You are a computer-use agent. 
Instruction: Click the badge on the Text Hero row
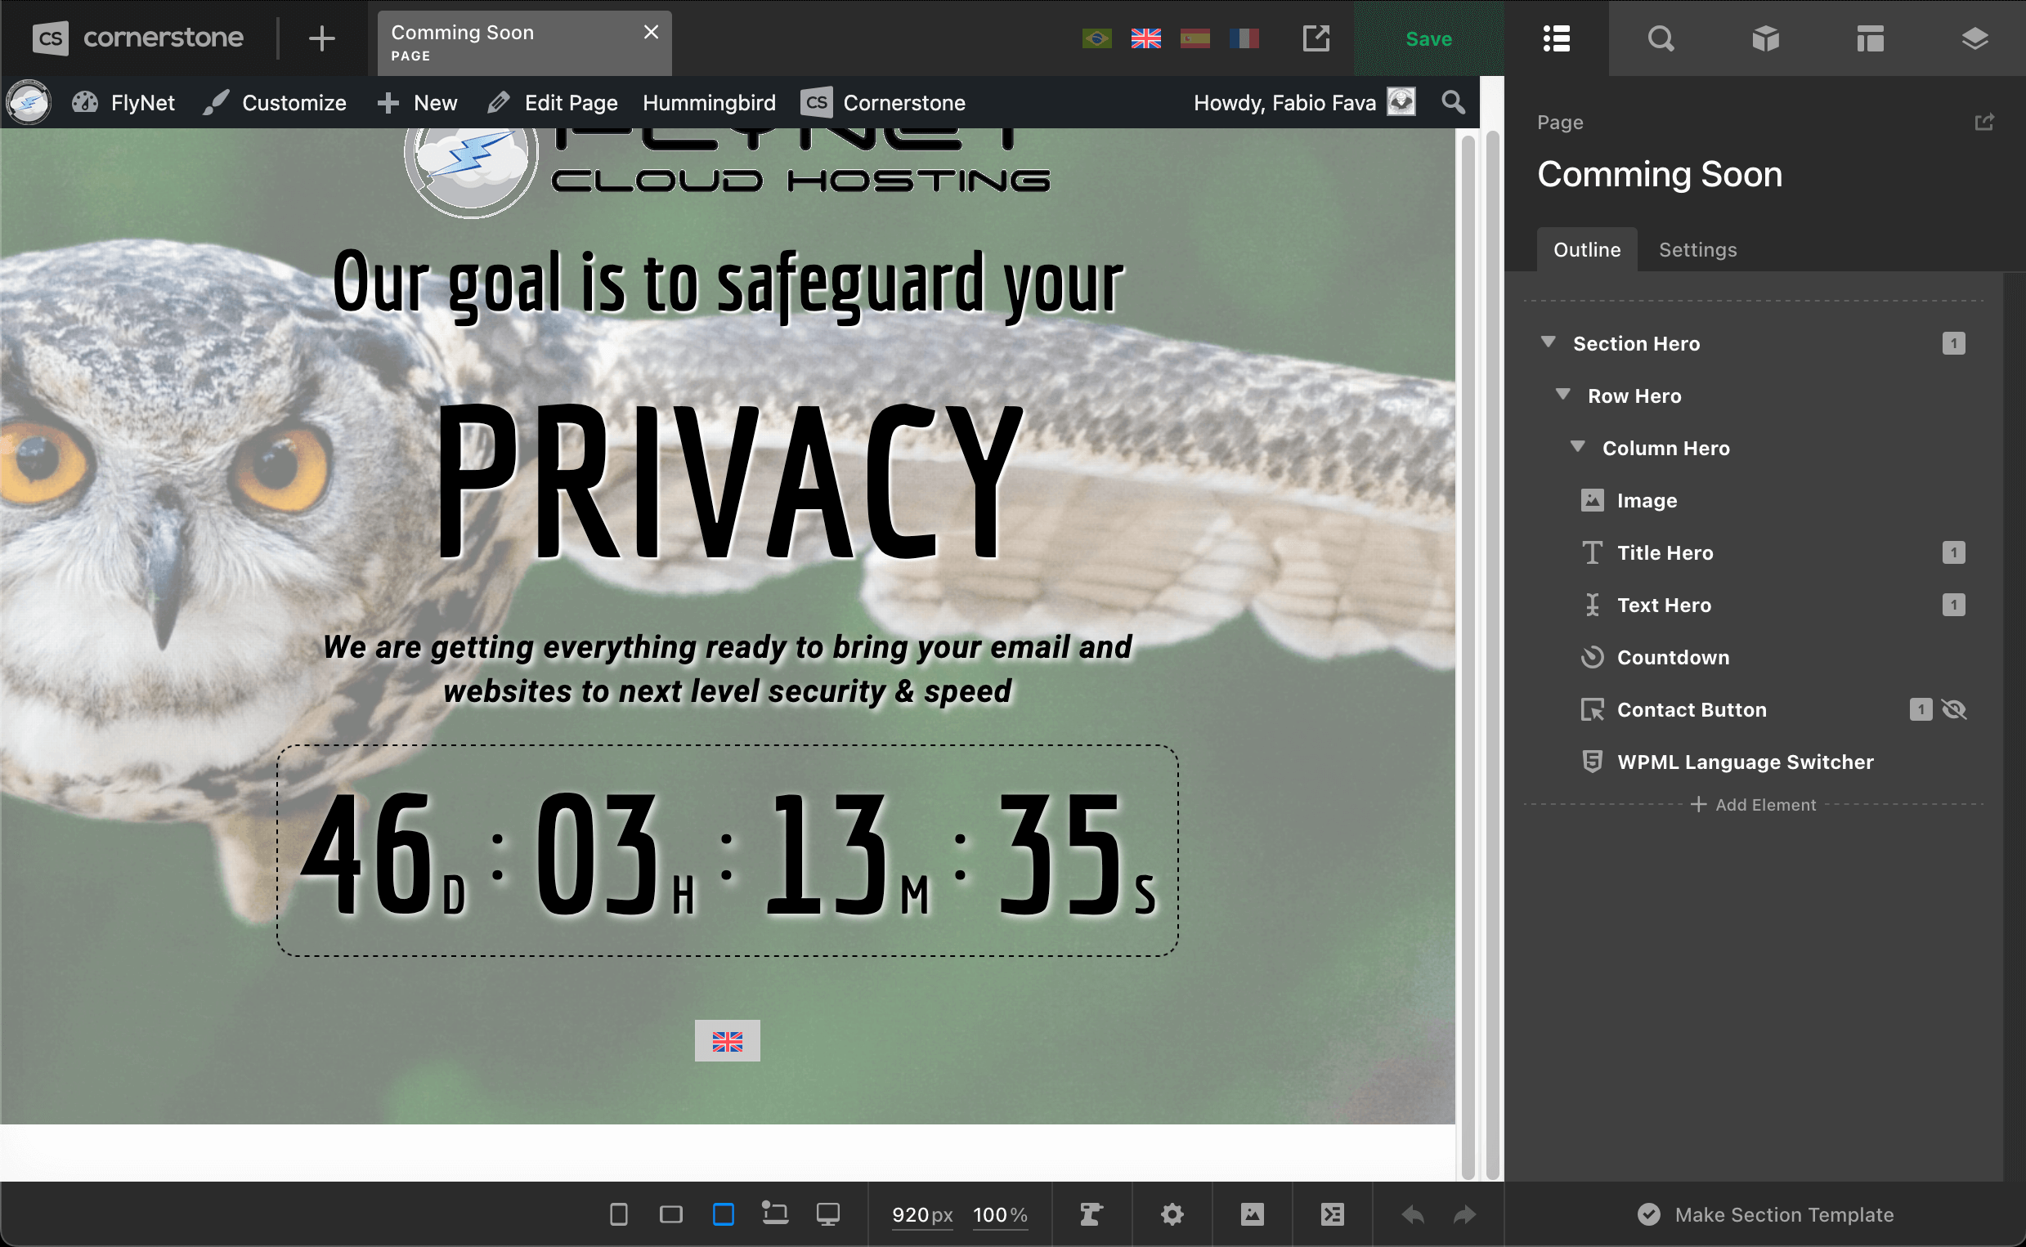click(1952, 605)
